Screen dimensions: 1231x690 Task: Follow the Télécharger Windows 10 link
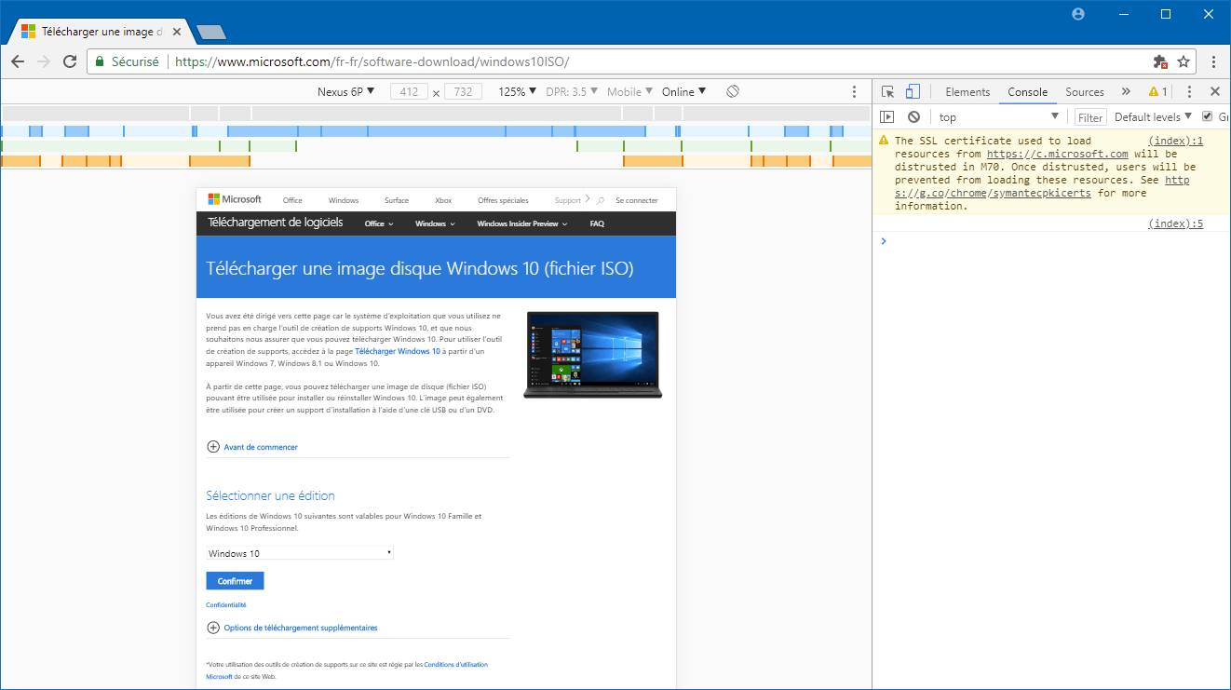[x=398, y=351]
